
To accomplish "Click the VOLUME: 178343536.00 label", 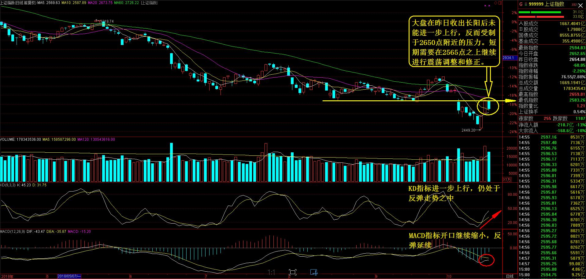I will 20,139.
